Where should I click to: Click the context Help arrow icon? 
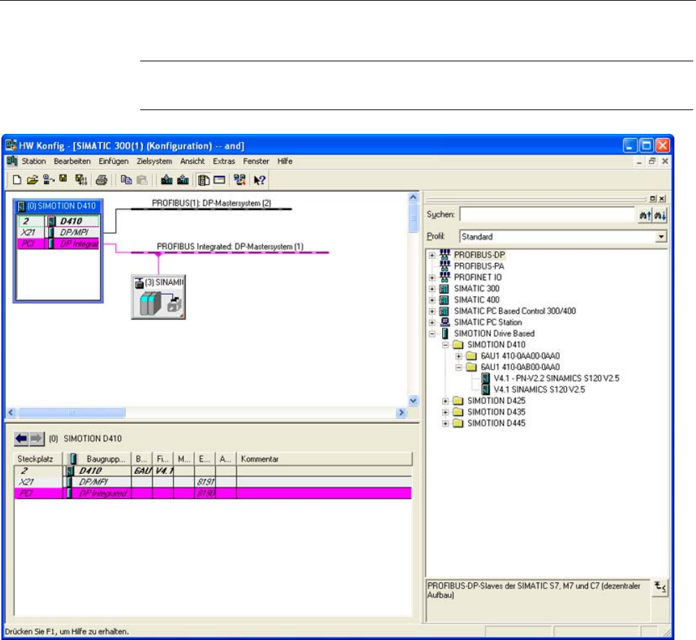coord(259,180)
